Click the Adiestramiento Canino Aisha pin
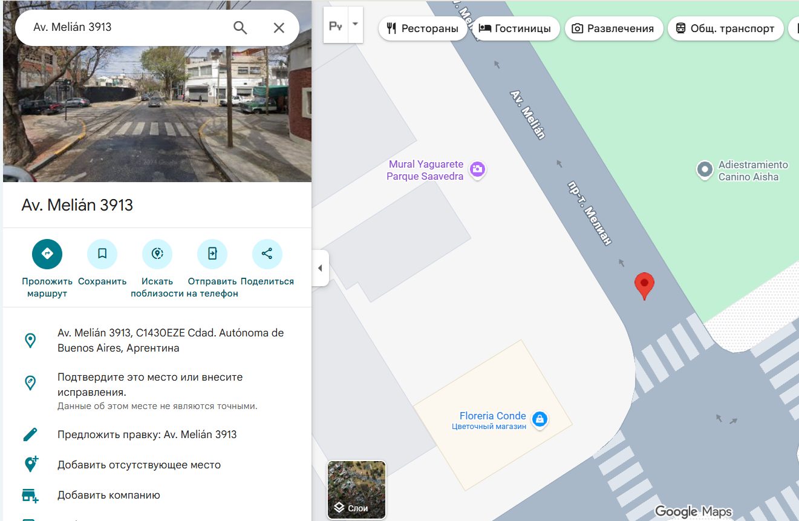Image resolution: width=799 pixels, height=521 pixels. point(704,170)
